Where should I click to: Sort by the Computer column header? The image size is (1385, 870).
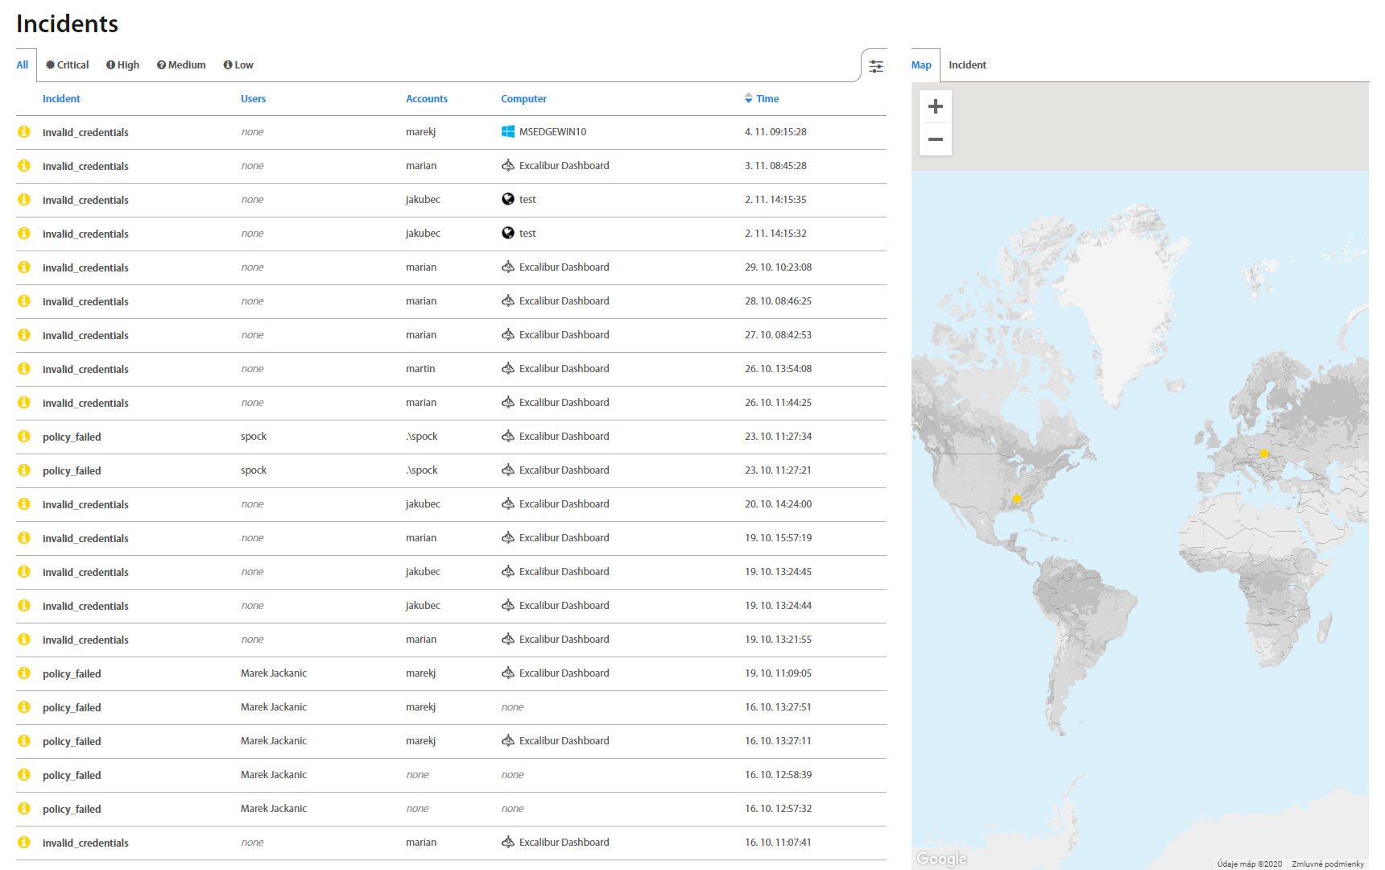523,99
